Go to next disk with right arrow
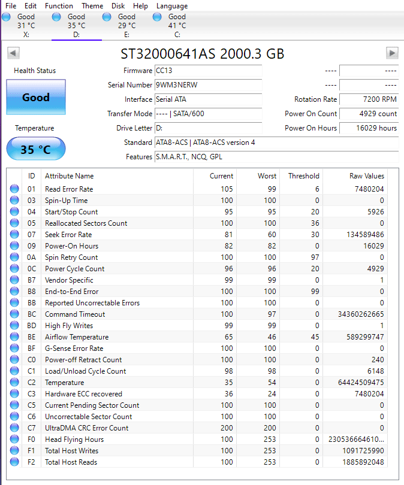The width and height of the screenshot is (404, 485). tap(392, 53)
